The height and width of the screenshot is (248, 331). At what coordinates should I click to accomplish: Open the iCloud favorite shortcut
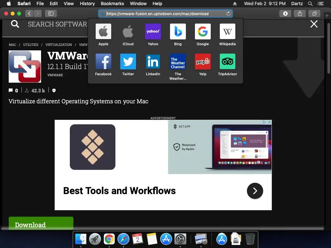click(128, 35)
